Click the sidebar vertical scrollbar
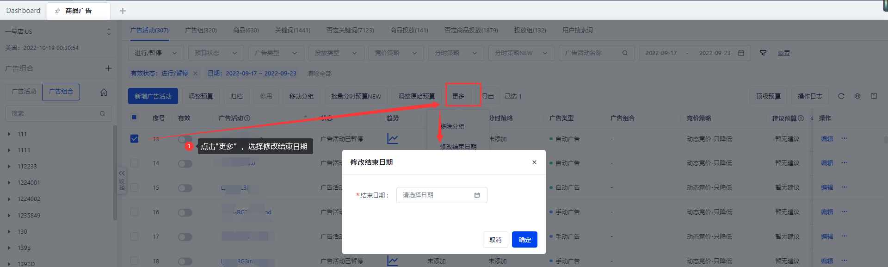The width and height of the screenshot is (888, 267). click(x=115, y=172)
